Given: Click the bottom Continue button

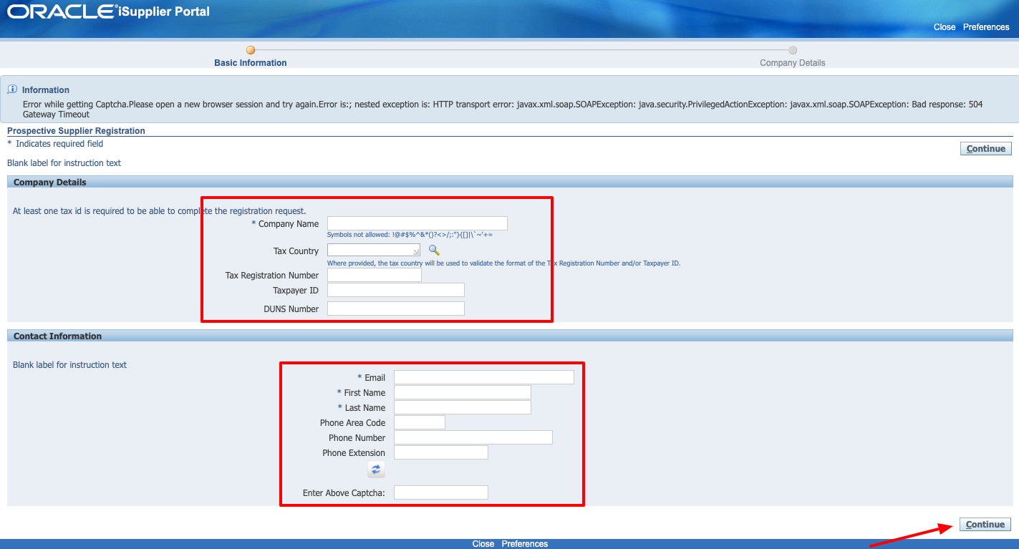Looking at the screenshot, I should pyautogui.click(x=985, y=525).
